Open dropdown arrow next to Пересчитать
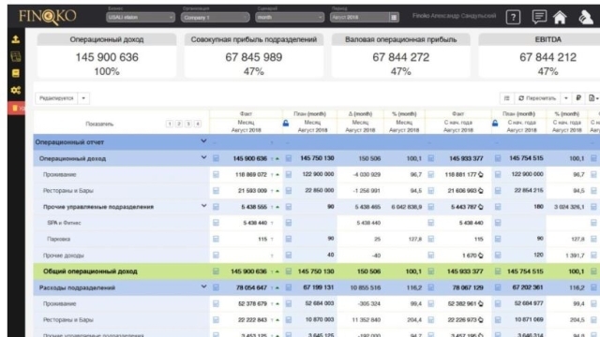The width and height of the screenshot is (600, 337). [566, 98]
